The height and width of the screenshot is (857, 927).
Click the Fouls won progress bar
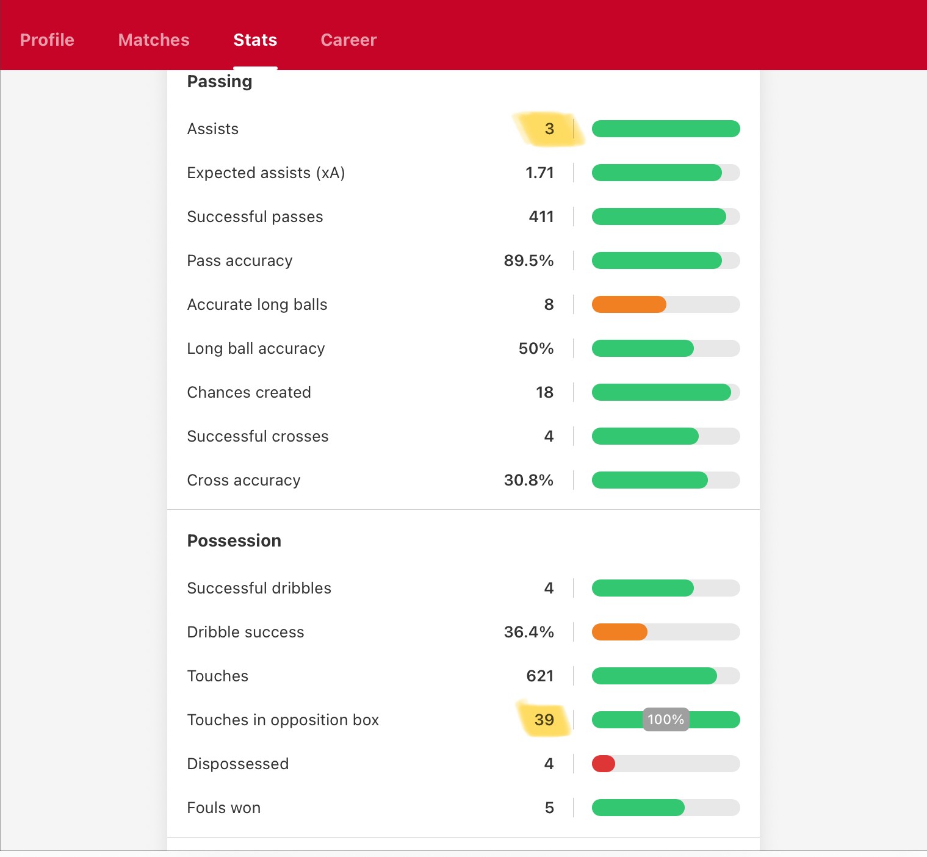click(638, 808)
